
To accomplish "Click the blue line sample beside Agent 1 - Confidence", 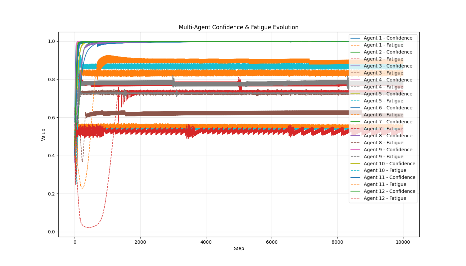I will (x=355, y=38).
